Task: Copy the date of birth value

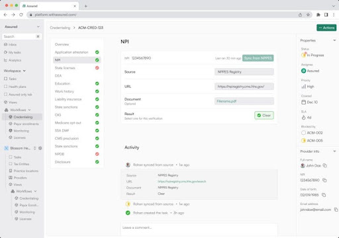Action: tap(324, 195)
